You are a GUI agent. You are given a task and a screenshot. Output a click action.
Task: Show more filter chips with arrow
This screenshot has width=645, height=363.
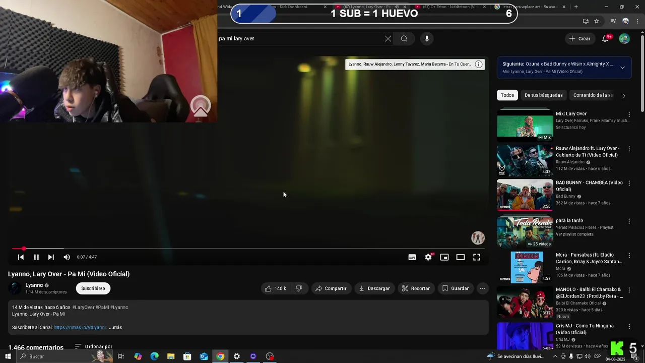(x=623, y=95)
